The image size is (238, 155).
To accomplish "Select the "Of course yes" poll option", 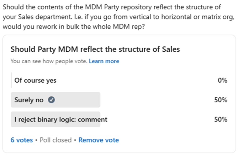I will click(35, 80).
